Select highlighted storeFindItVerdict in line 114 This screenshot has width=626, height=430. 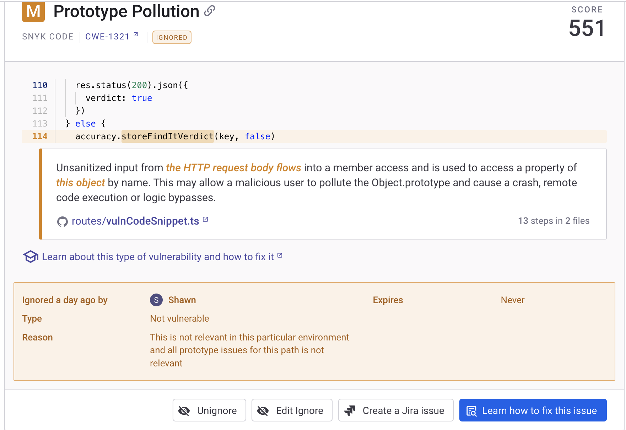(x=167, y=136)
